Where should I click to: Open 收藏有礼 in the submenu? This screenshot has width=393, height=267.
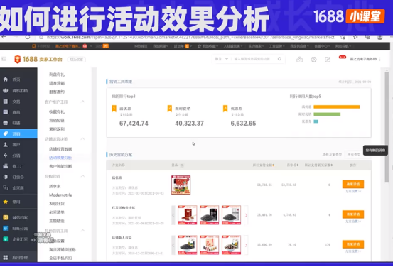[57, 111]
